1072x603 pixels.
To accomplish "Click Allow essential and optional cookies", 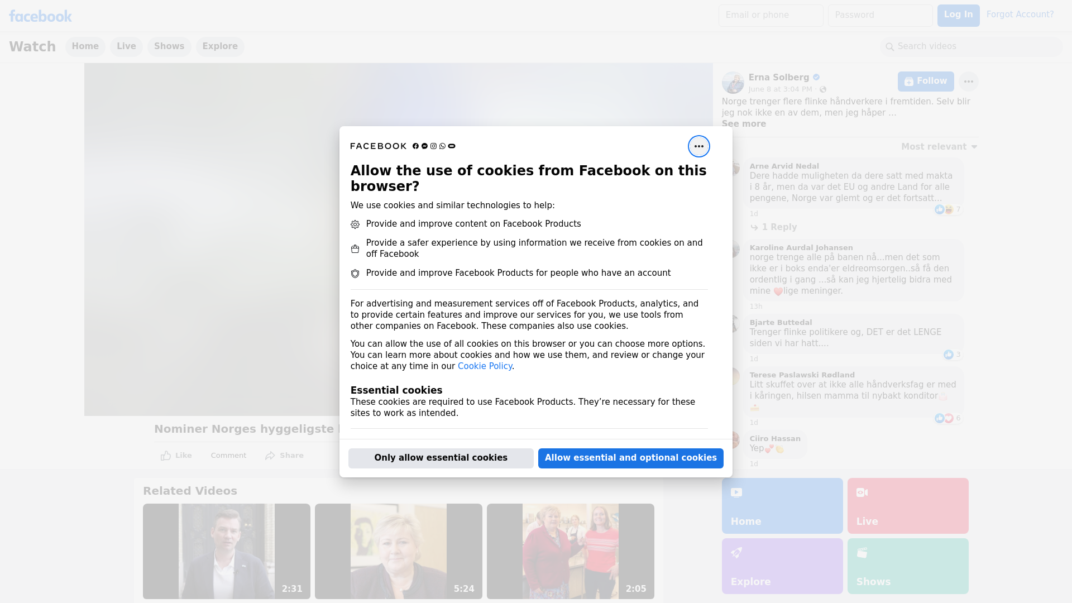I will [630, 458].
